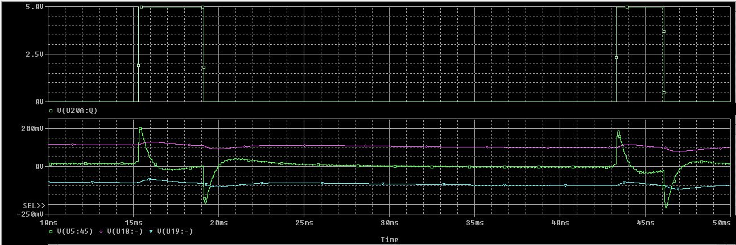Click the green square symbol beside V(U20A:Q)
The width and height of the screenshot is (736, 245).
[x=51, y=111]
